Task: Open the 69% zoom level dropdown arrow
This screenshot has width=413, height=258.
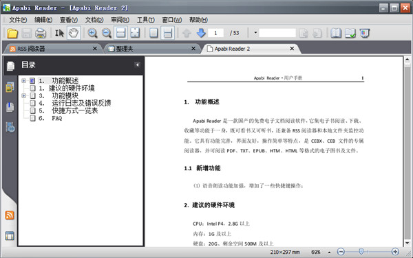Action: 329,253
